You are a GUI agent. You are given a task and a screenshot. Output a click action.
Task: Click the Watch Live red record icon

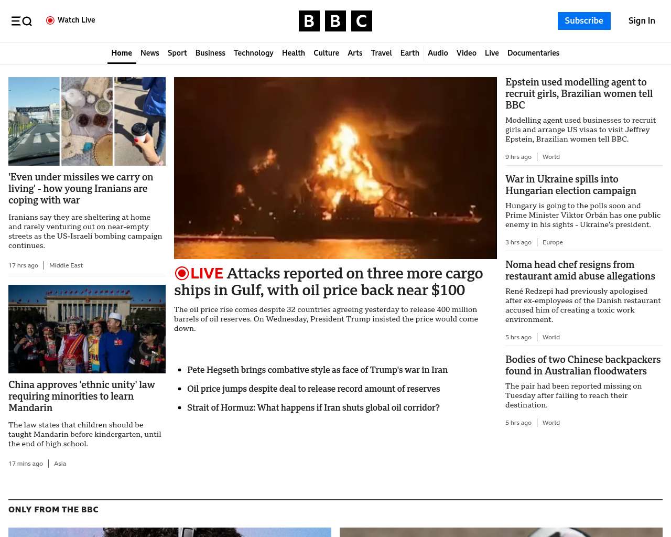click(50, 20)
